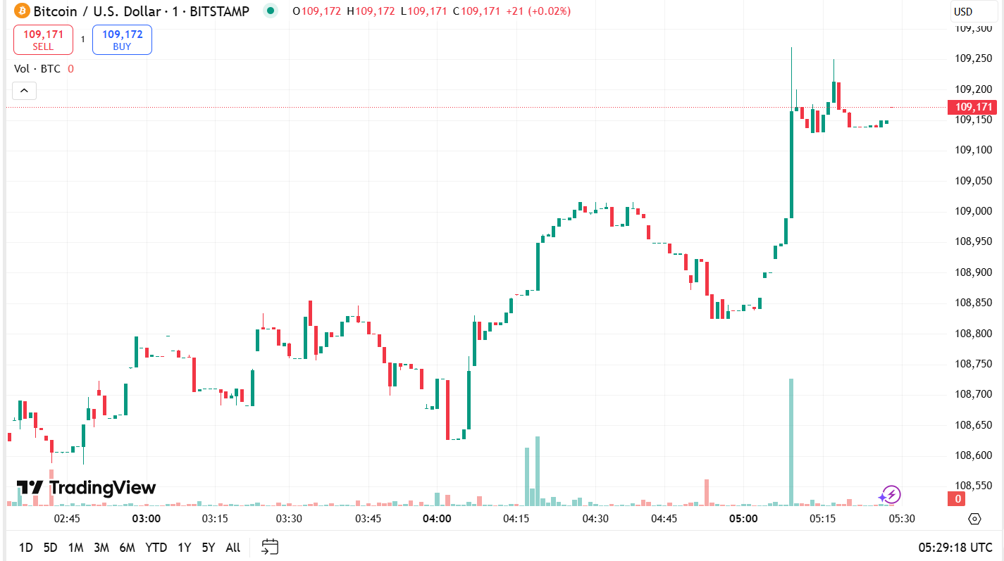Click the TradingView logo link

click(86, 488)
